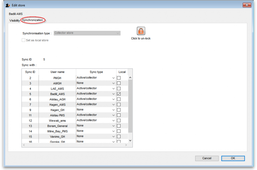Enable Local checkbox for Wewak_ams row
The width and height of the screenshot is (257, 170).
click(119, 121)
